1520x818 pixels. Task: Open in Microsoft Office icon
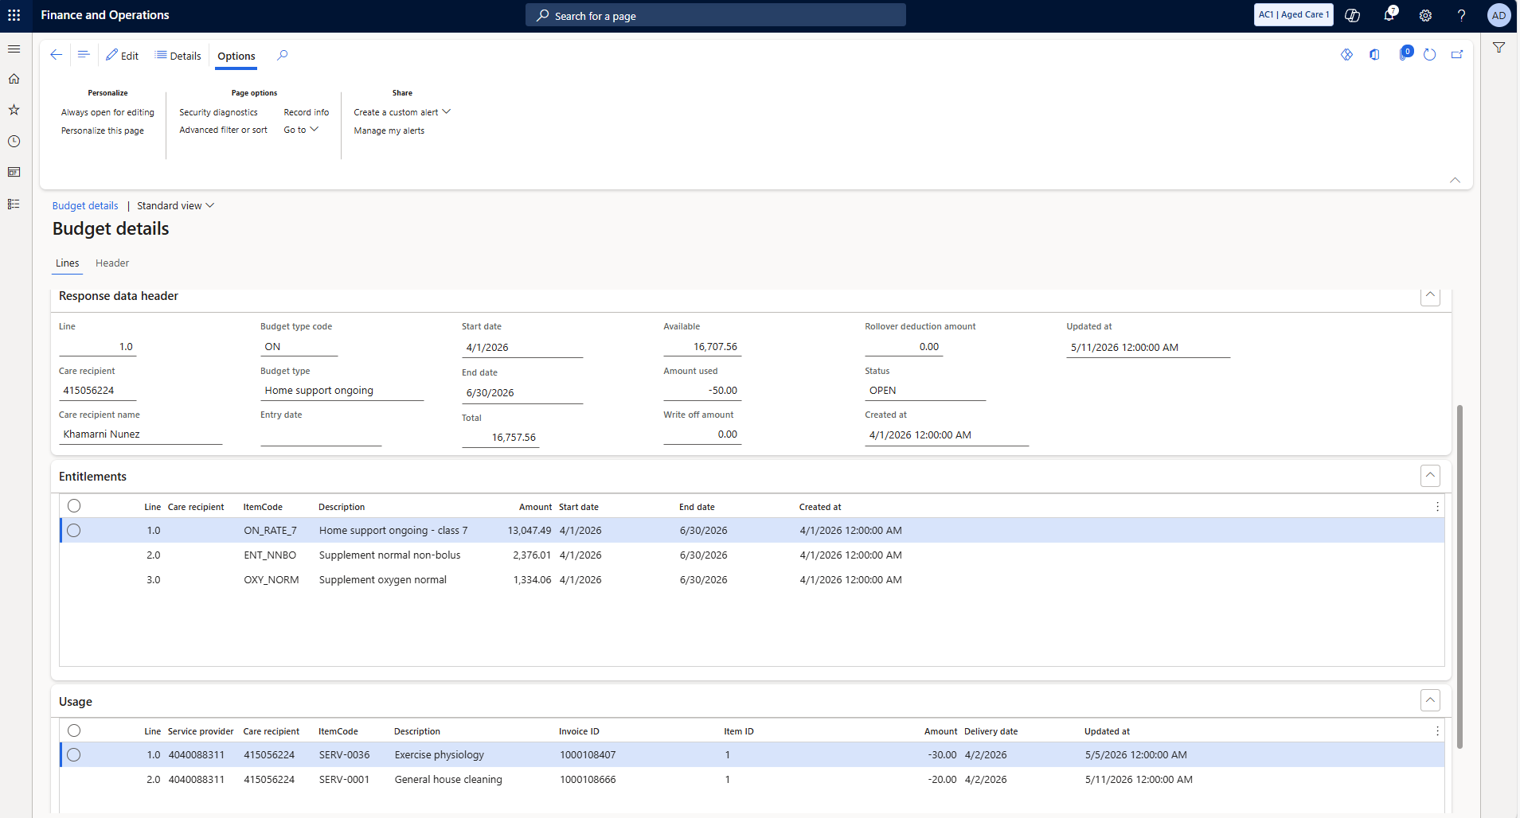(1374, 55)
